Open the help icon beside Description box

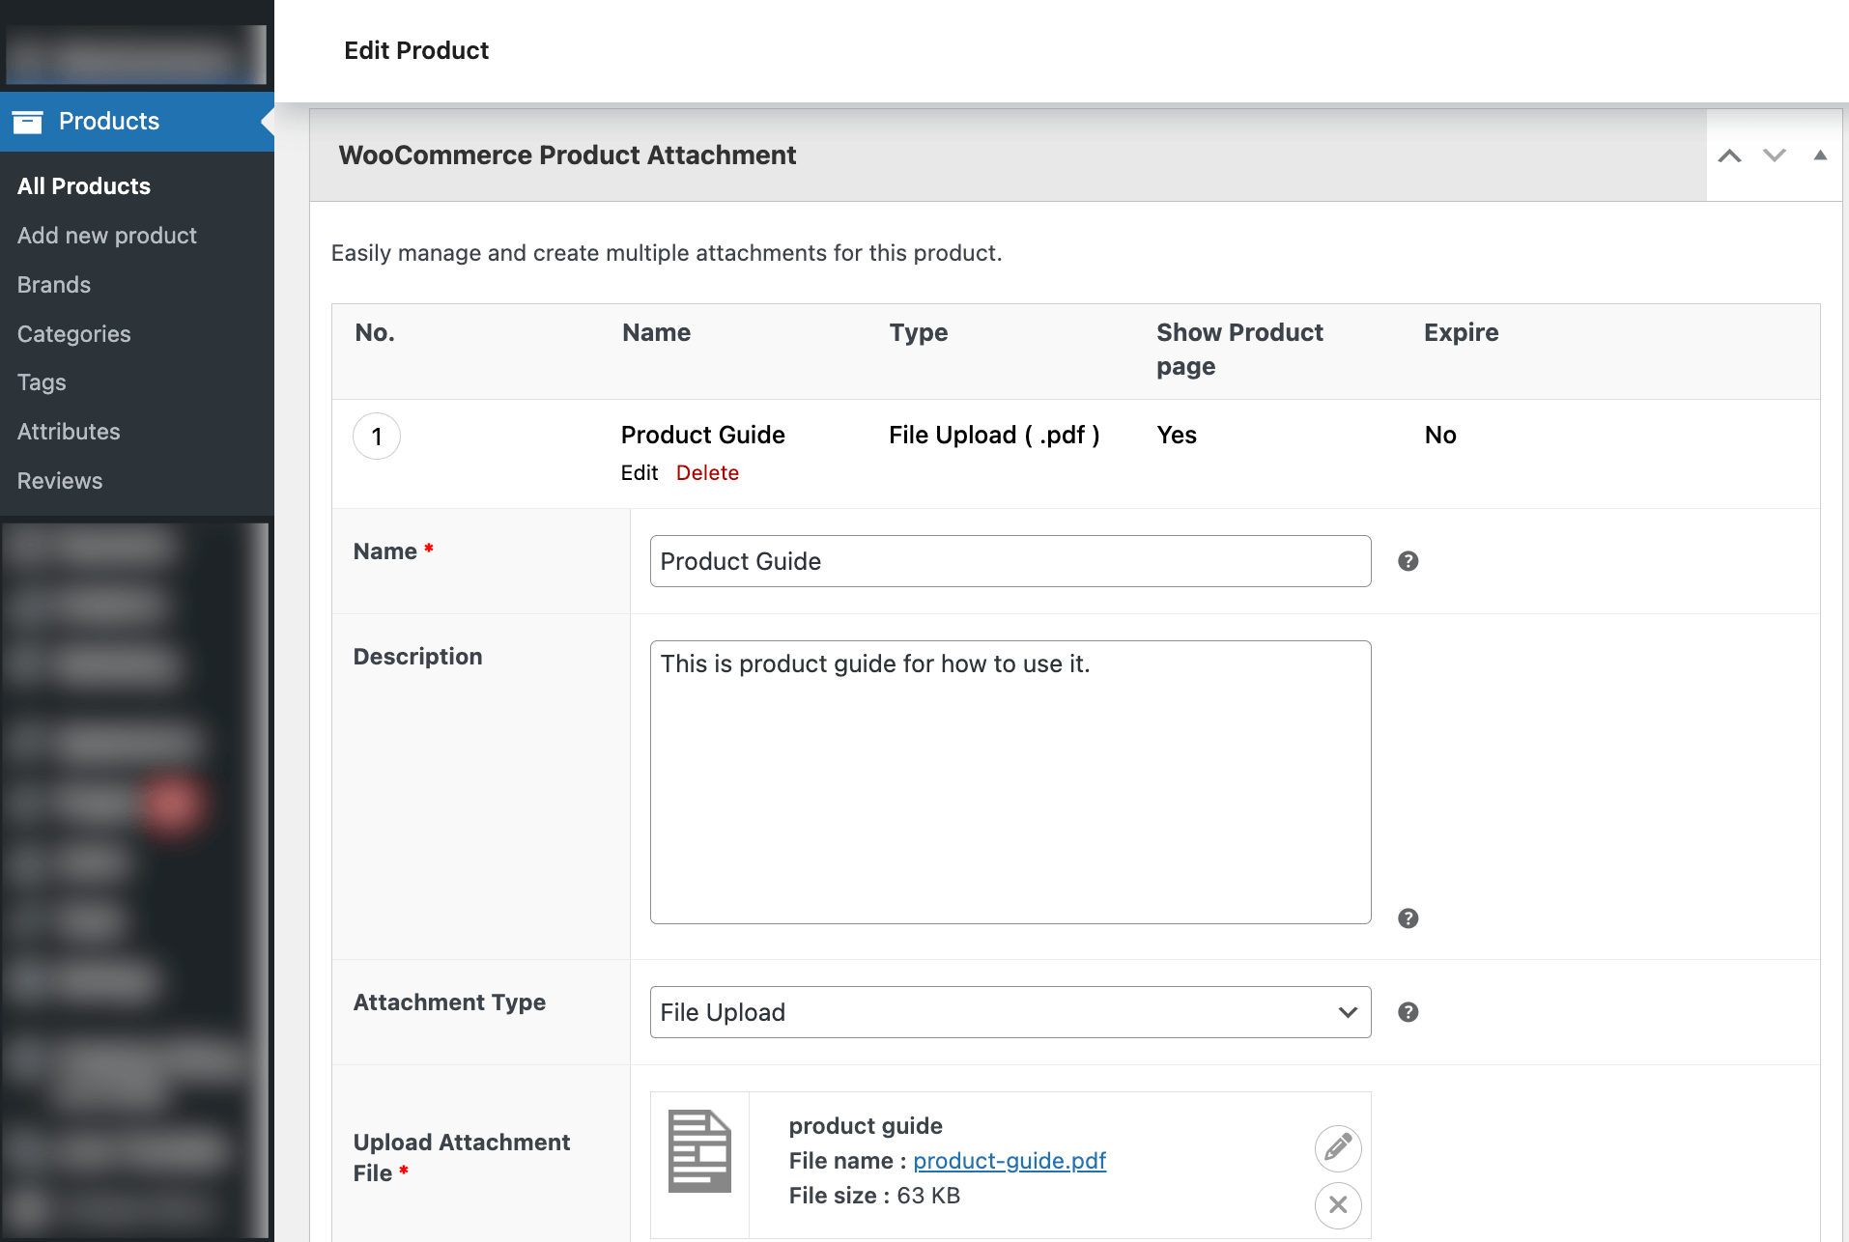[1408, 917]
